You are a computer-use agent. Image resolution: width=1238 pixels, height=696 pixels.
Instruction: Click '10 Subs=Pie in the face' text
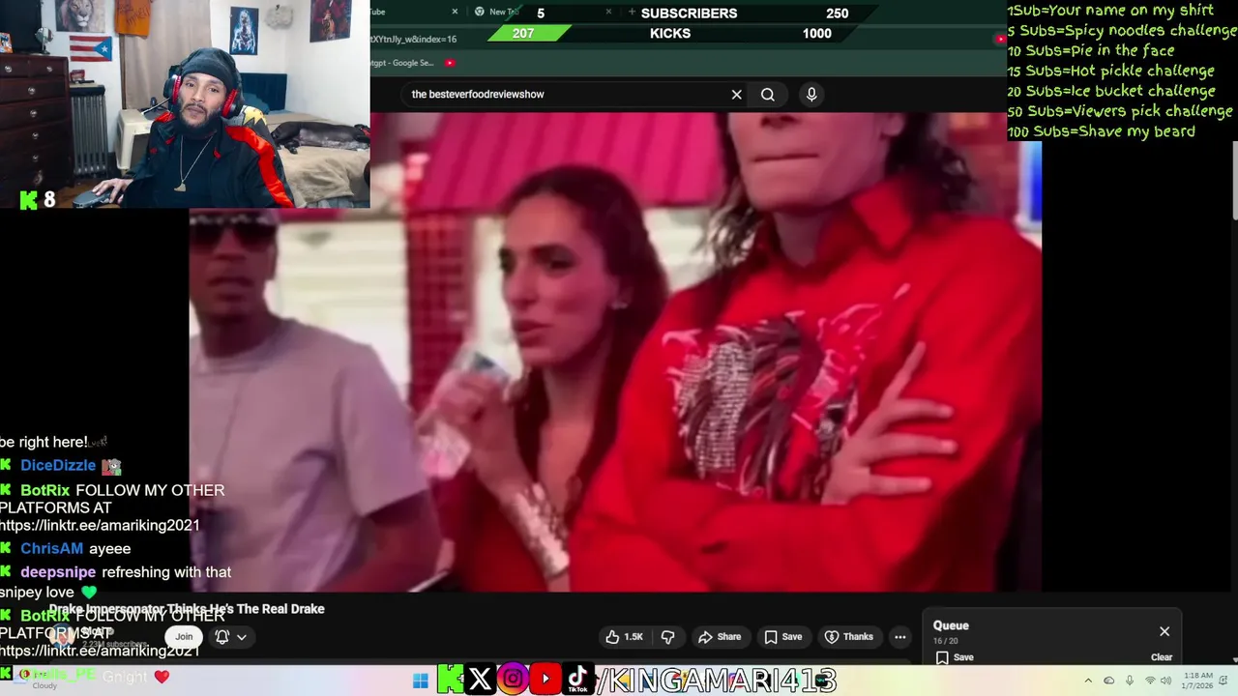point(1091,50)
